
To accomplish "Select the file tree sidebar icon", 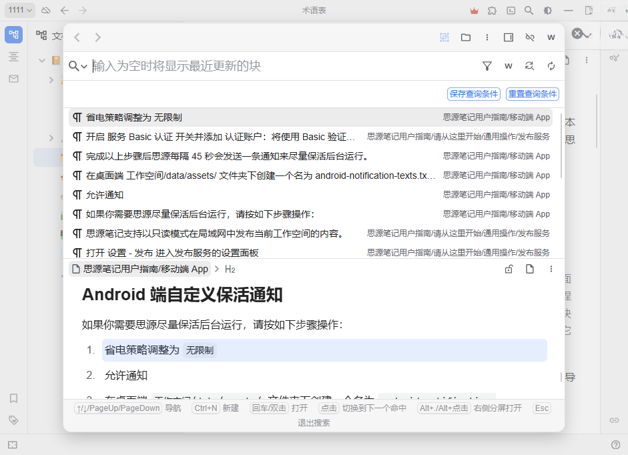I will coord(13,35).
